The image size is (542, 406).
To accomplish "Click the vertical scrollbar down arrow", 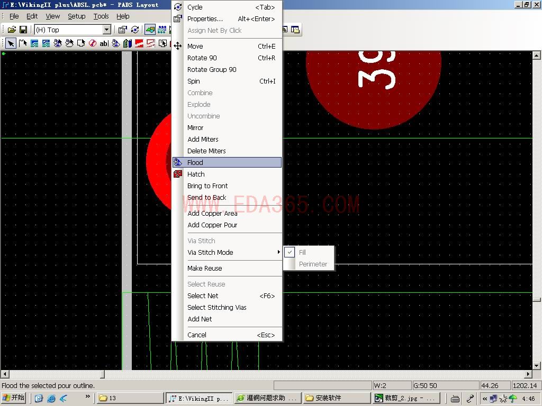I will click(x=537, y=366).
